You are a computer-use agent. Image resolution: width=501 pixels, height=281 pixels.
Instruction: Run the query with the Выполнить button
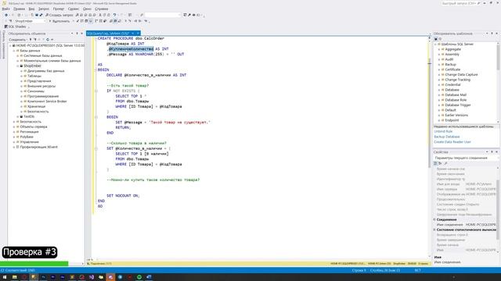(x=59, y=21)
